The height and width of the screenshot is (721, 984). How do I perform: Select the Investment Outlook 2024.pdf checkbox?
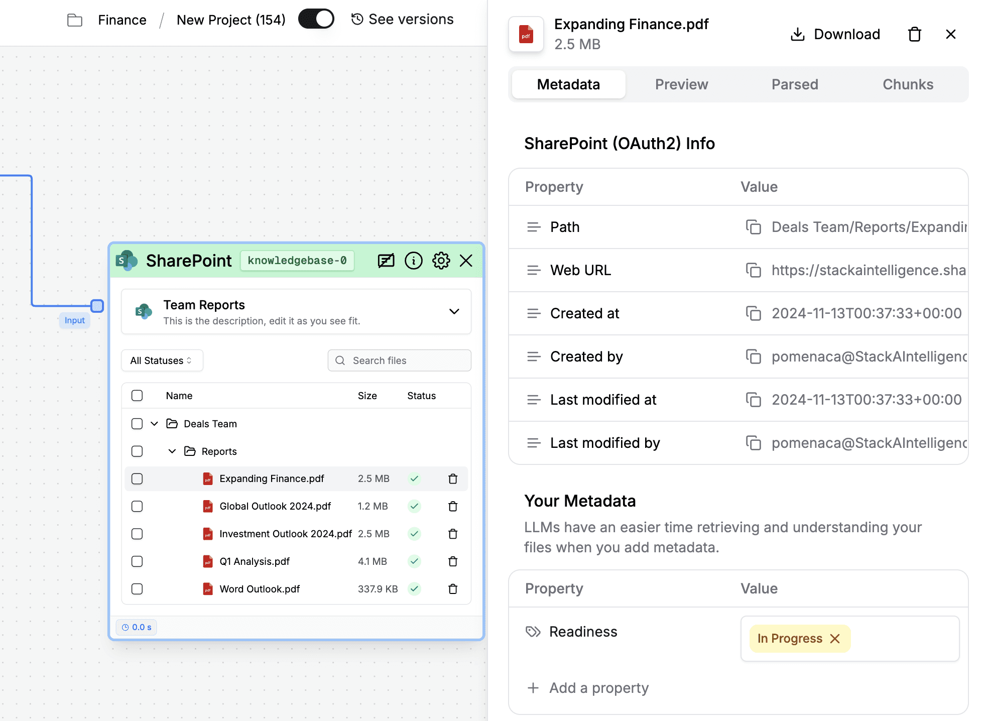pyautogui.click(x=137, y=534)
